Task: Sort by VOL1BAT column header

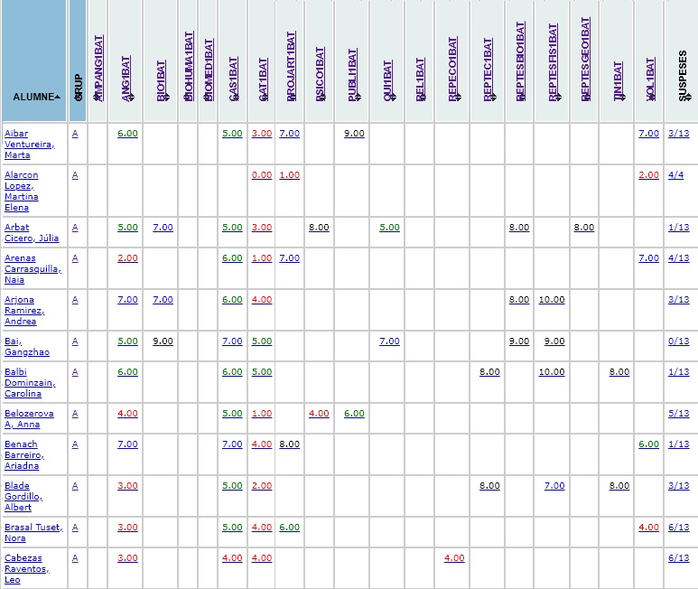Action: [x=650, y=79]
